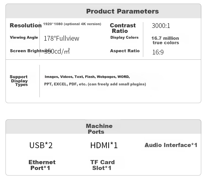
Task: Click the PPT, EXCEL, PDF line
Action: [x=95, y=84]
